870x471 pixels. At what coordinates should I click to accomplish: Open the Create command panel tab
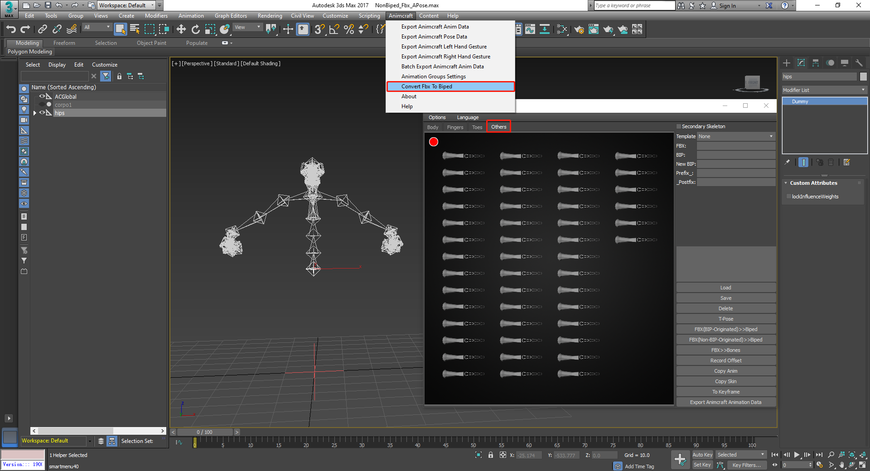[787, 63]
